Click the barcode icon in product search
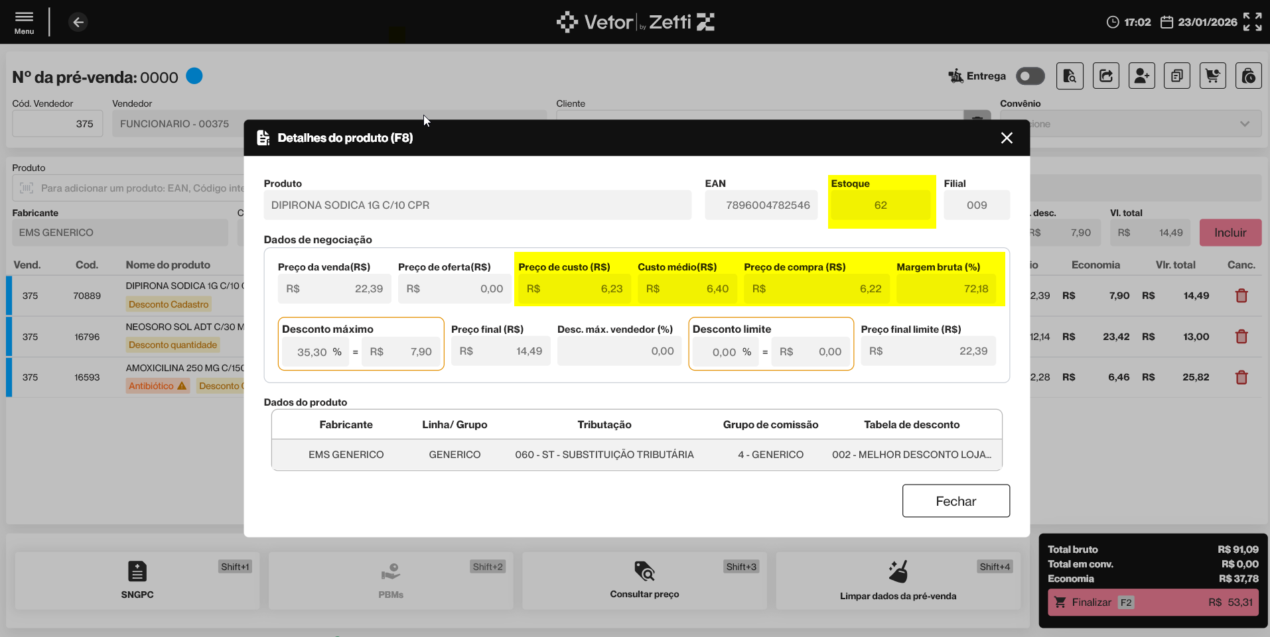The width and height of the screenshot is (1270, 637). pos(27,188)
